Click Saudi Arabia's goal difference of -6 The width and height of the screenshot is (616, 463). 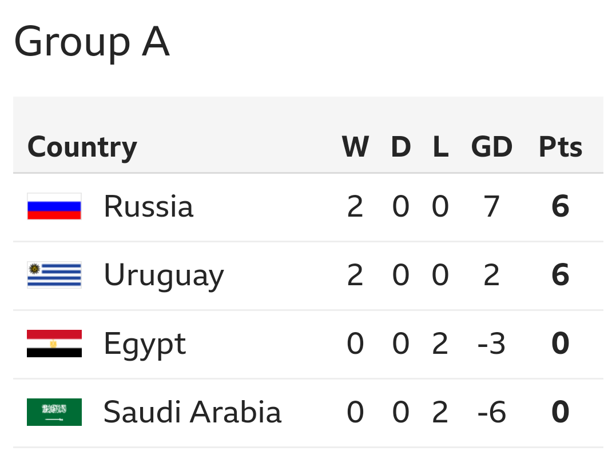tap(491, 412)
